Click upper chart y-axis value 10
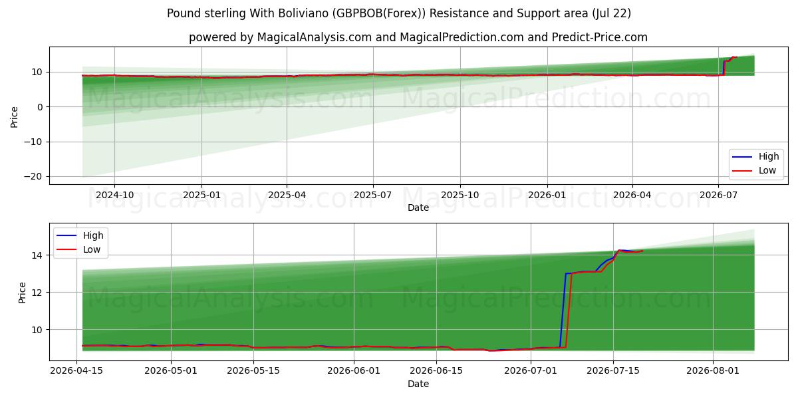Screen dimensions: 798x399 pyautogui.click(x=39, y=72)
